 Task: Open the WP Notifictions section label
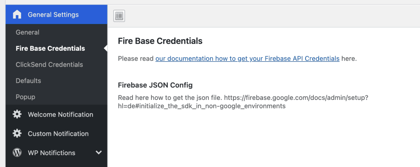[x=51, y=153]
